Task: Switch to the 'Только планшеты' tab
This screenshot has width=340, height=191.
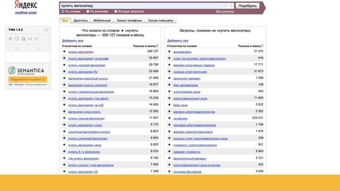Action: click(x=160, y=21)
